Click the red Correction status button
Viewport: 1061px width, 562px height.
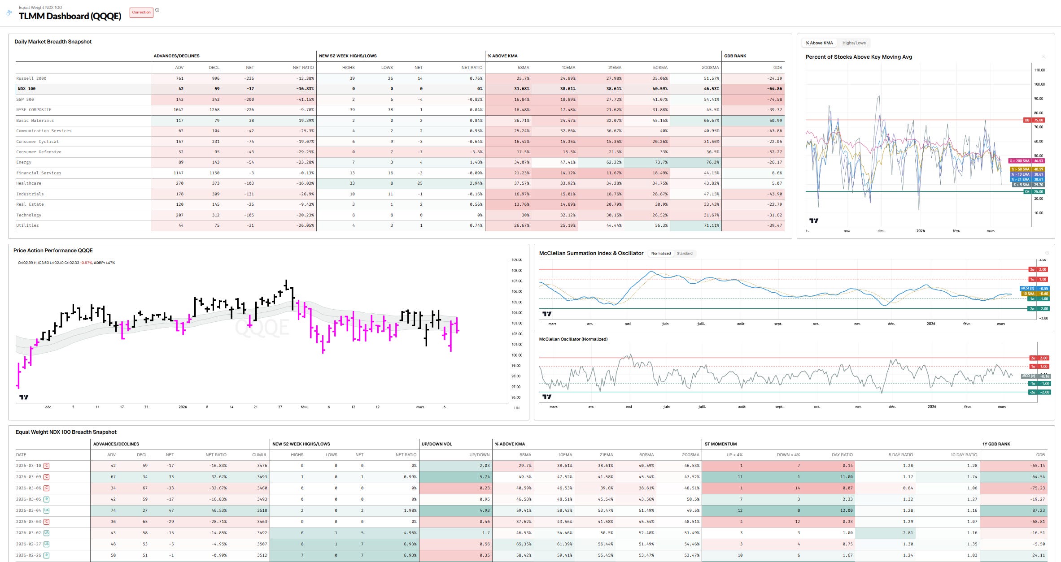pyautogui.click(x=141, y=13)
